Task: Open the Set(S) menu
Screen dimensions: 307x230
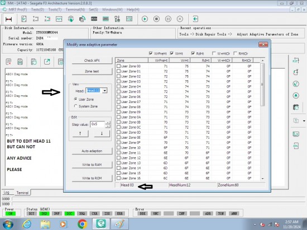Action: click(x=93, y=9)
